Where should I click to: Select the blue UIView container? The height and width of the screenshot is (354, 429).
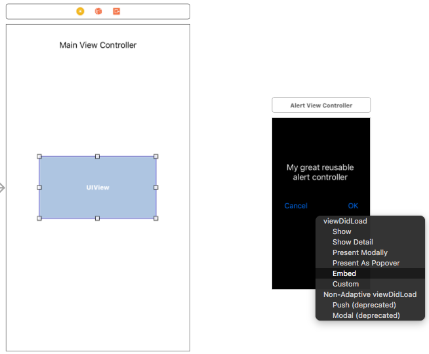(x=98, y=187)
